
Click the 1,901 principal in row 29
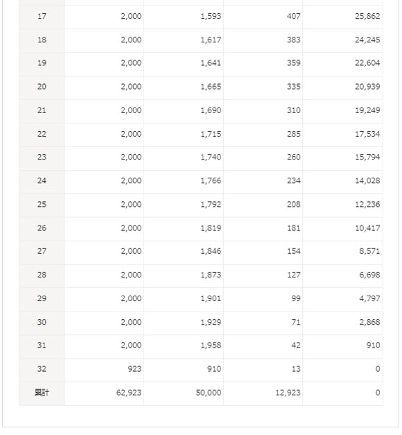[x=211, y=299]
